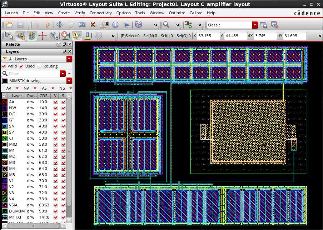
Task: Toggle the yellow warning triangle icon
Action: click(x=76, y=36)
